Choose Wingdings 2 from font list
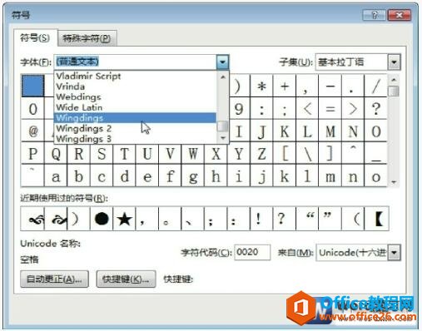The image size is (422, 331). [135, 128]
